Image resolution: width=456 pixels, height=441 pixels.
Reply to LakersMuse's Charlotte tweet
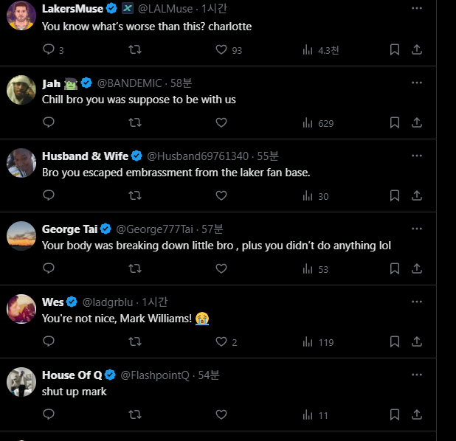click(49, 50)
